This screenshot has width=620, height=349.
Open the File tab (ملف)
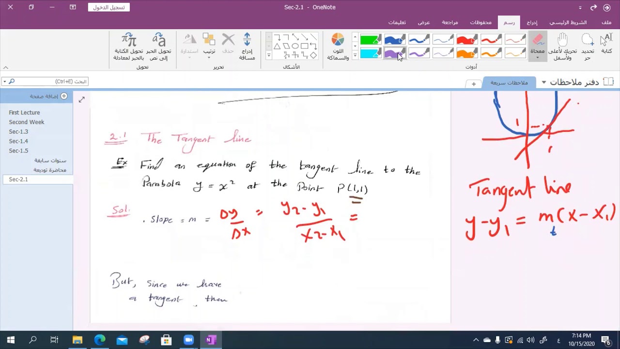606,22
